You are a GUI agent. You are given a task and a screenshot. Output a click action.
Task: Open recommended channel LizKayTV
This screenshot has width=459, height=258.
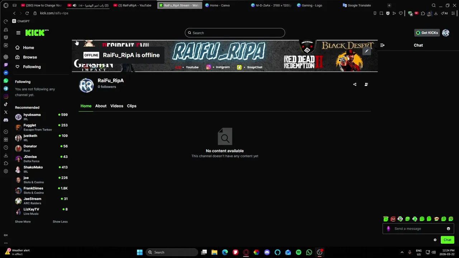[x=41, y=211]
